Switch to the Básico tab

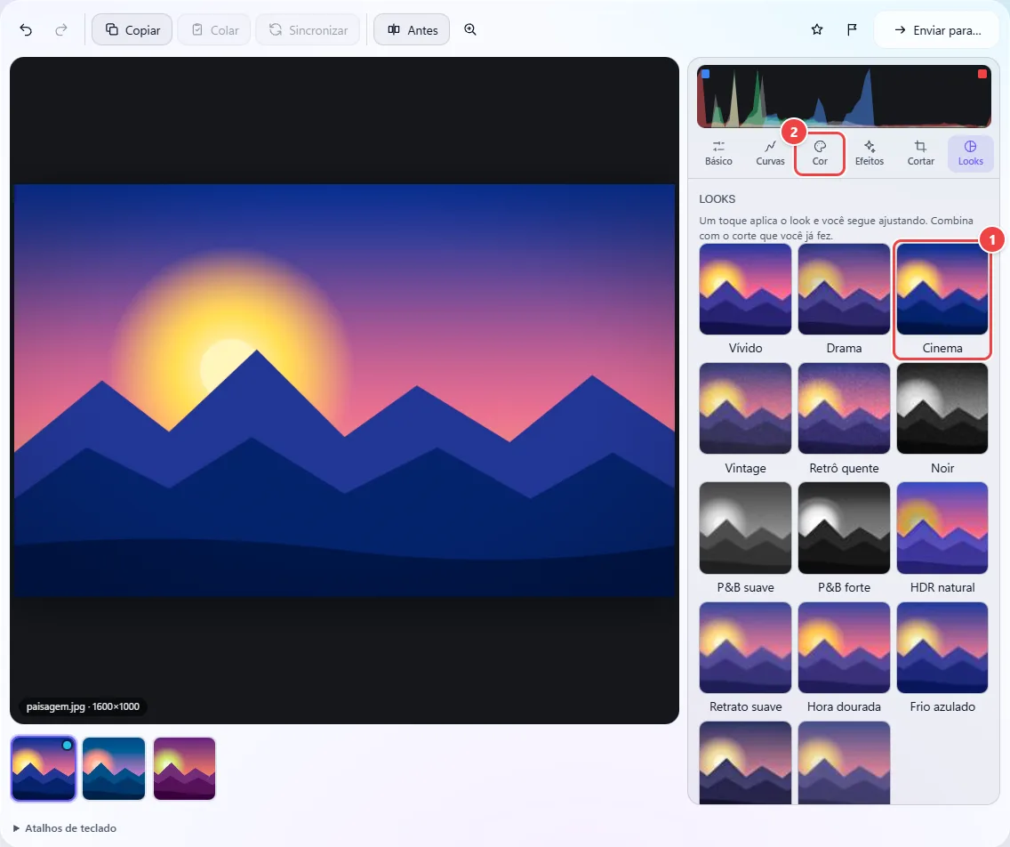pyautogui.click(x=718, y=153)
